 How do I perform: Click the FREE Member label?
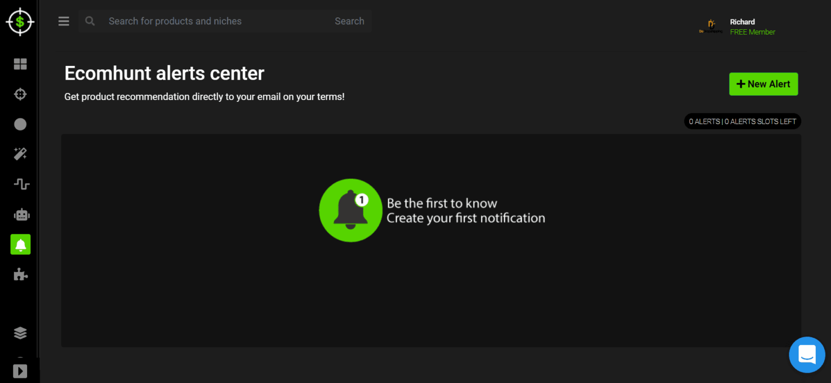pyautogui.click(x=752, y=32)
